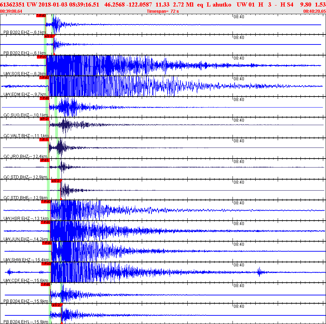
Task: Click the UW JUN EHZ 14.2km label
Action: coord(26,239)
